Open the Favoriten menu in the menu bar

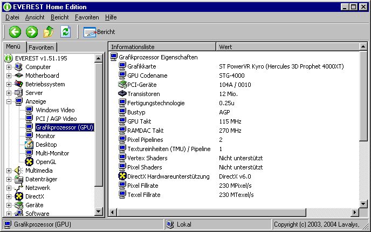click(x=87, y=17)
